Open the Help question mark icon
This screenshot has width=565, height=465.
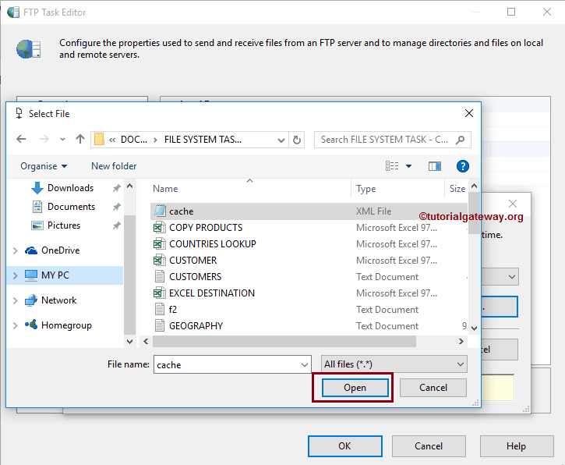pyautogui.click(x=462, y=166)
